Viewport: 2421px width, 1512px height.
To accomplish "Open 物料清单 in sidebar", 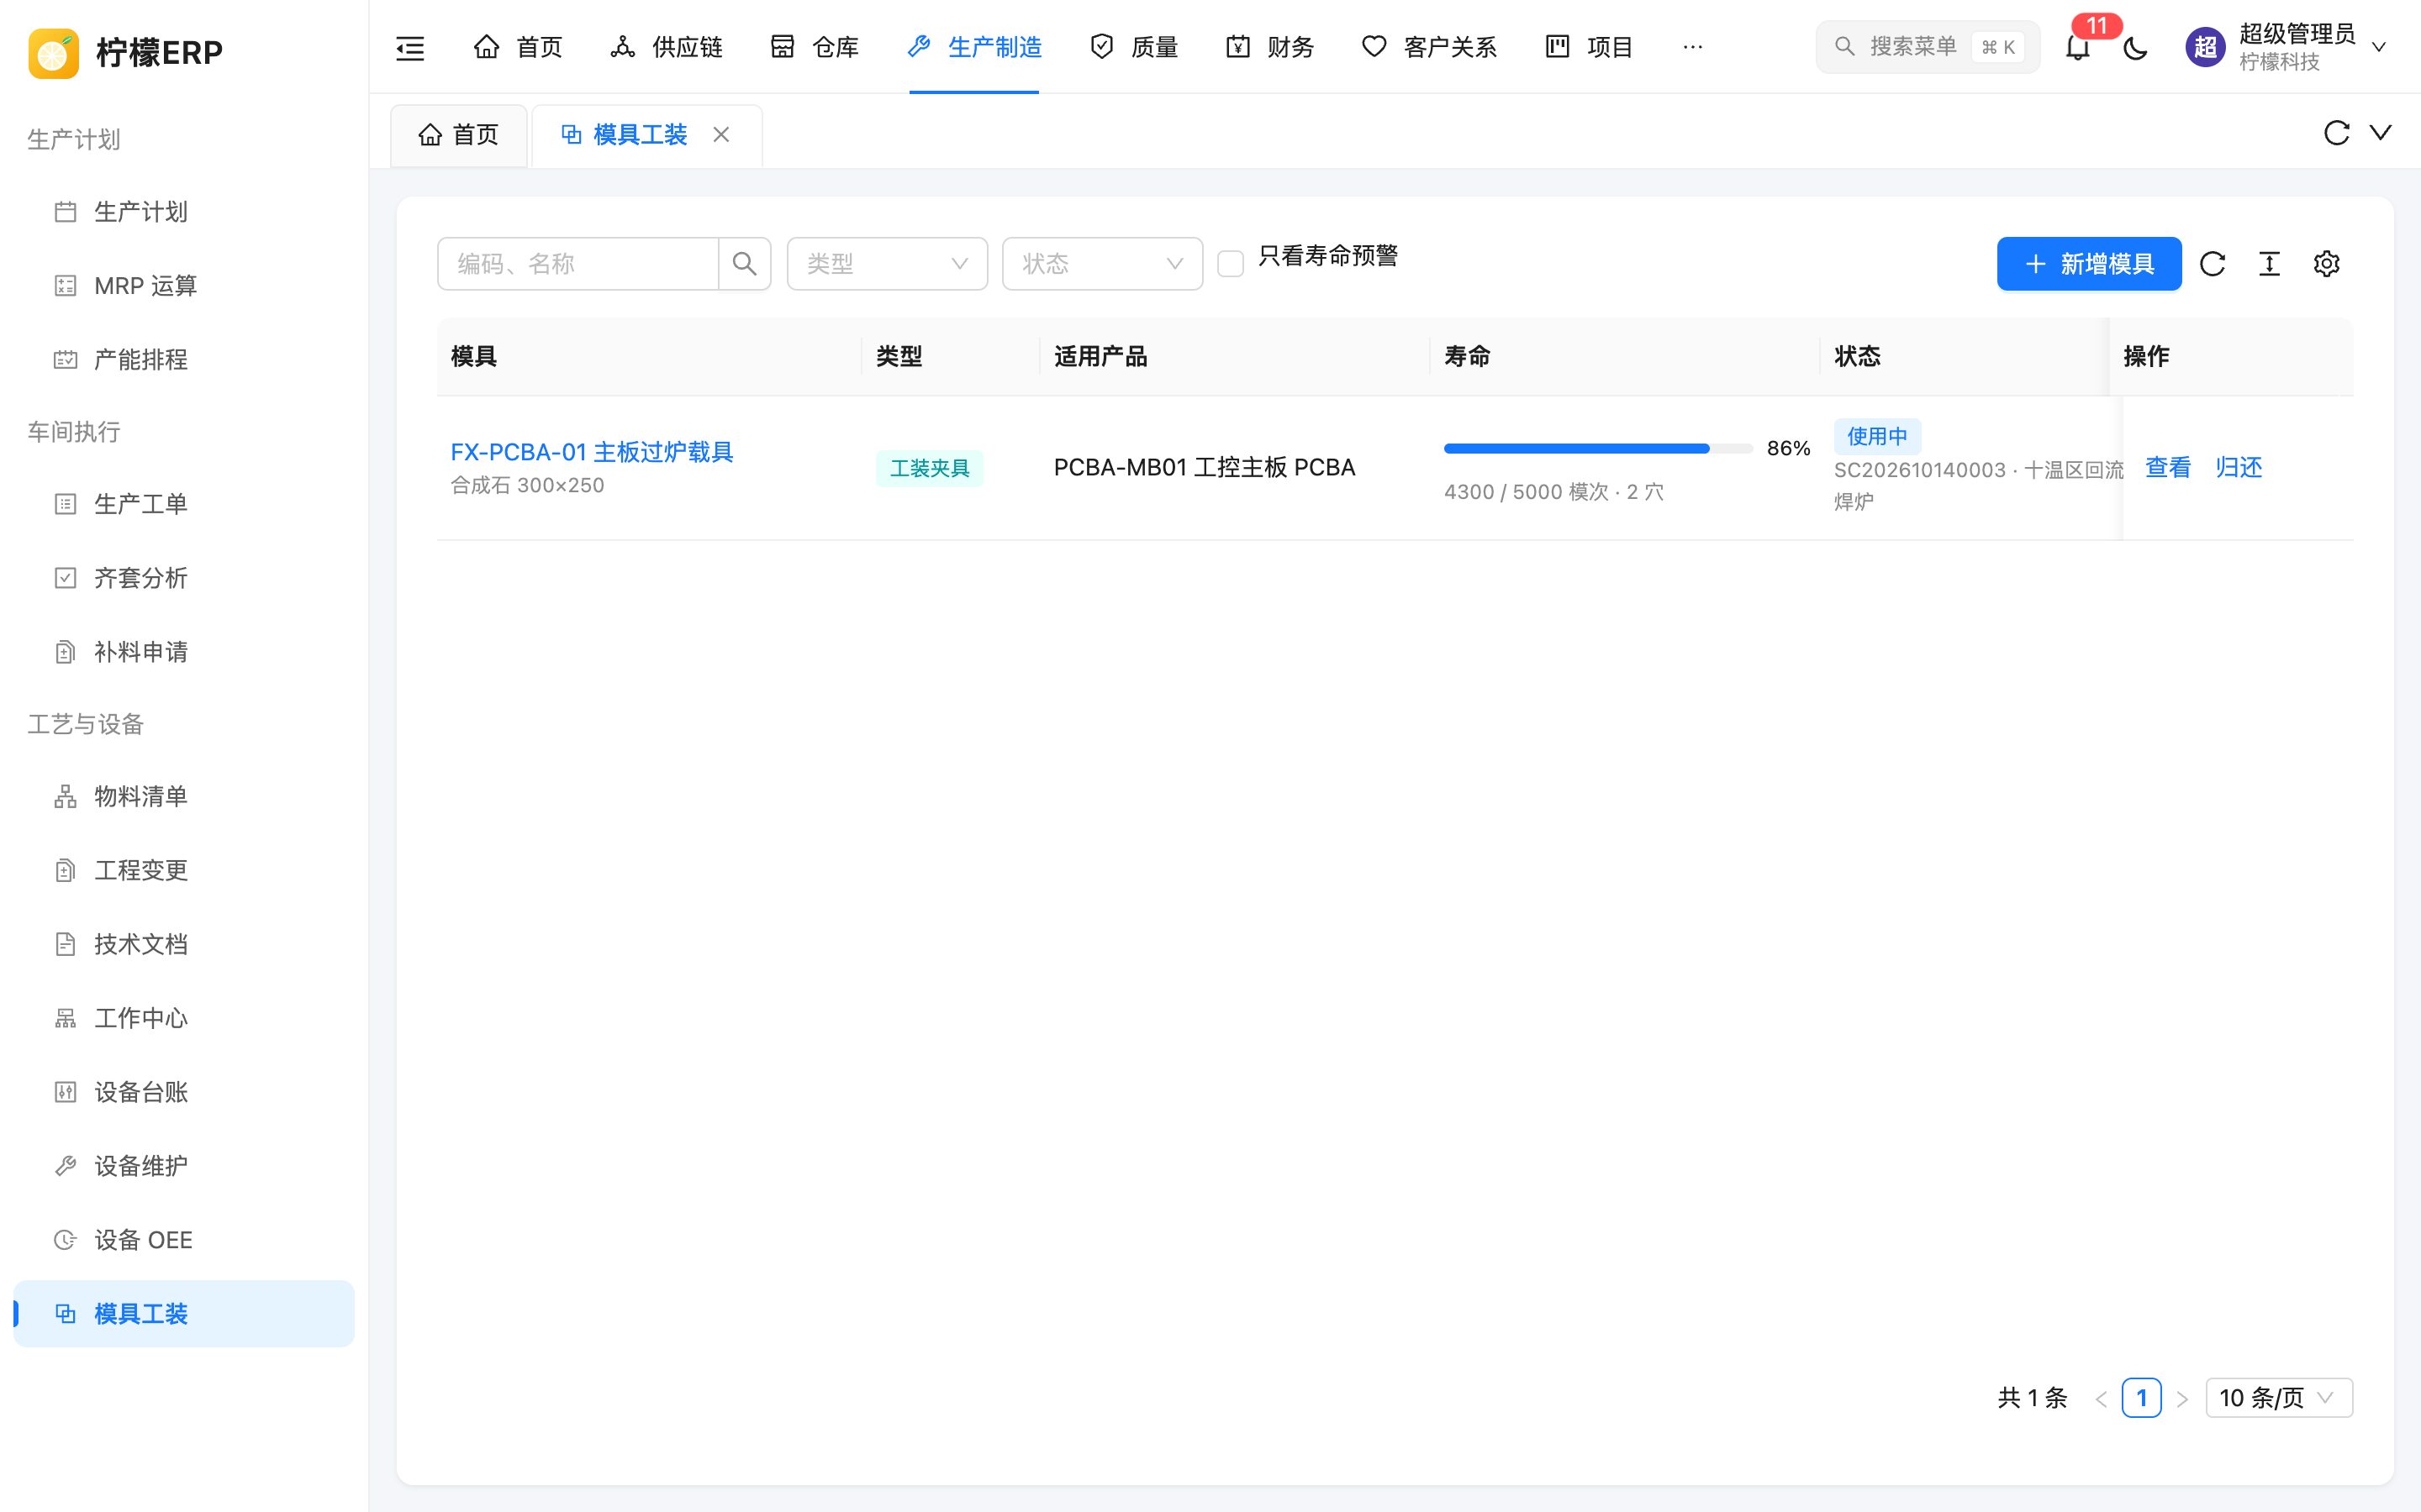I will [x=184, y=796].
